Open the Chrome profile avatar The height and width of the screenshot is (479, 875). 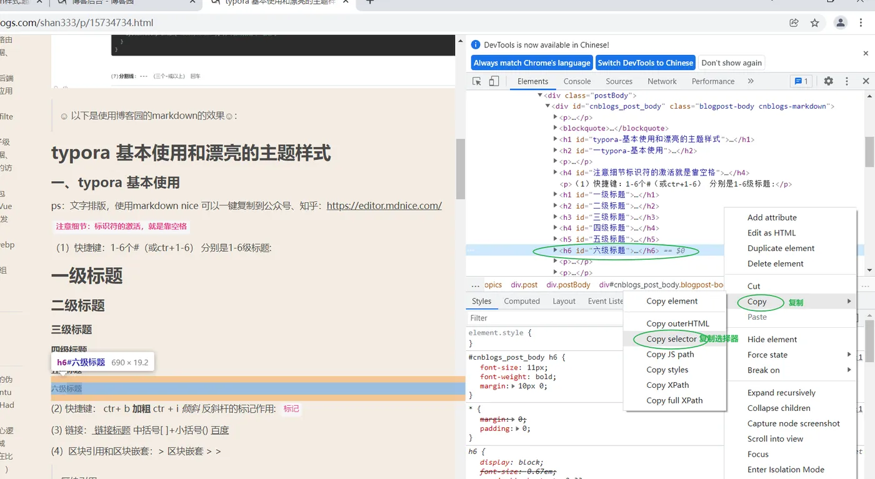(x=841, y=23)
